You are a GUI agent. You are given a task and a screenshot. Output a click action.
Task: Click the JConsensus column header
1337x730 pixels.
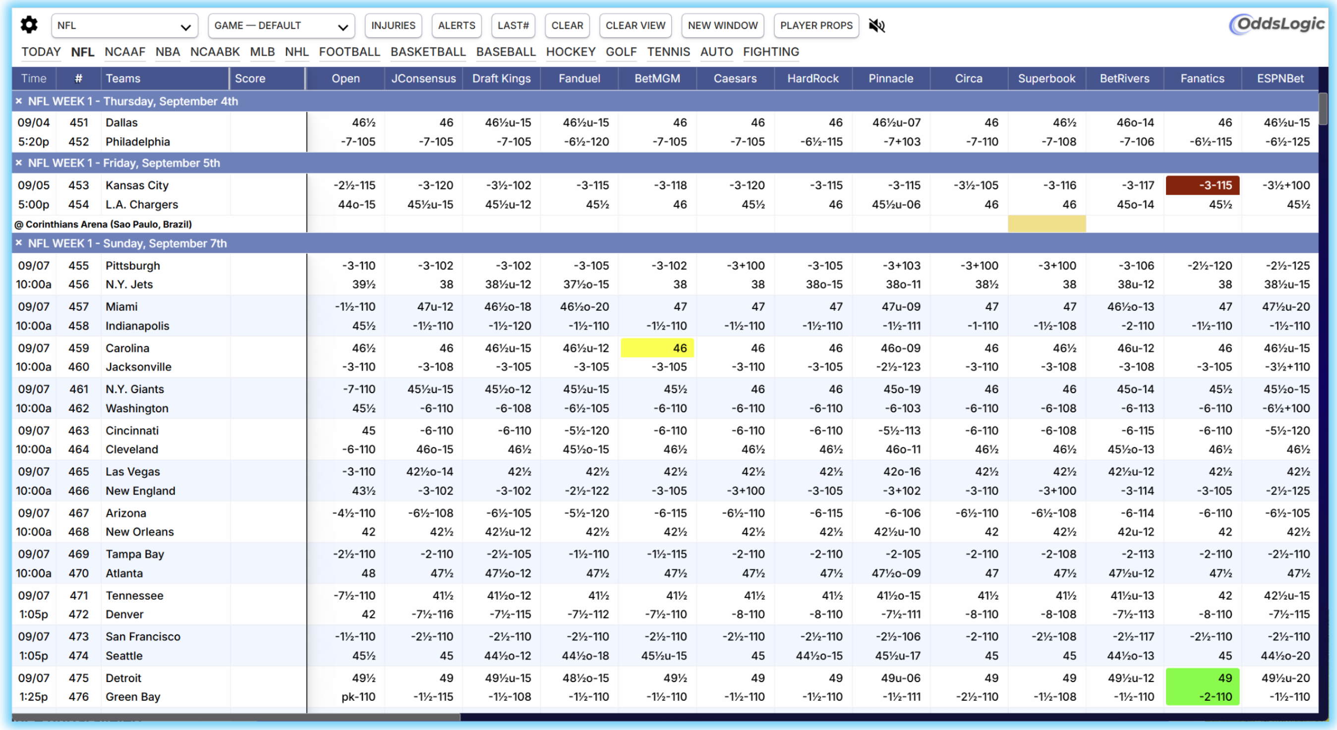pyautogui.click(x=423, y=78)
